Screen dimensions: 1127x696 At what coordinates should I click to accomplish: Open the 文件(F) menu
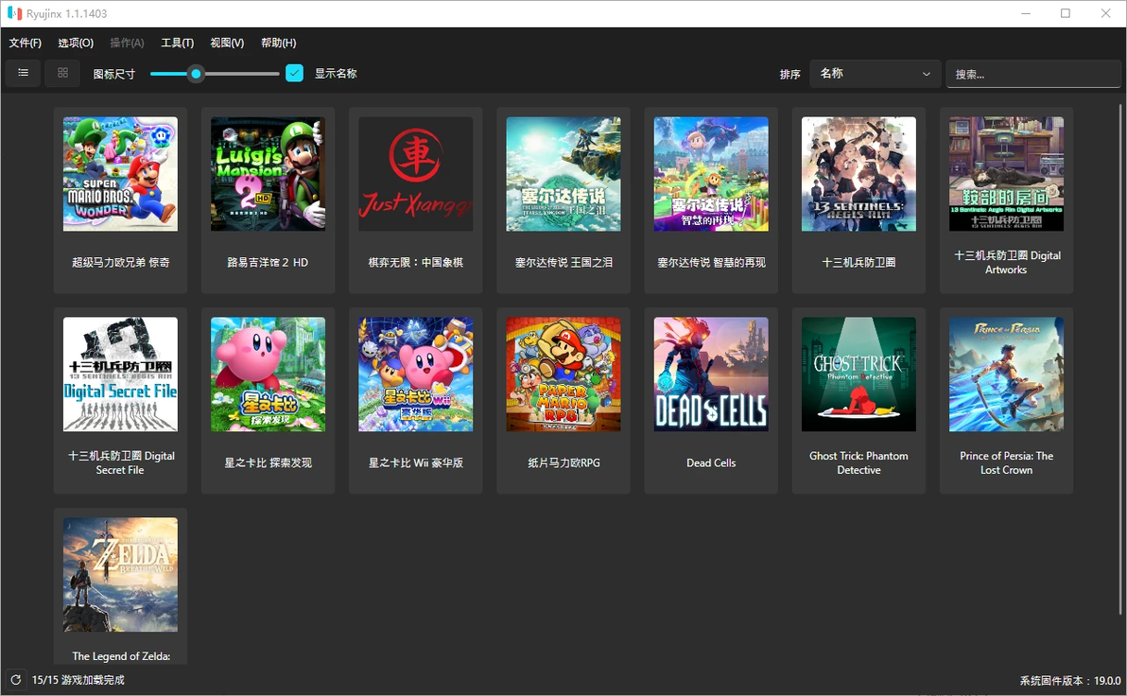pos(26,43)
